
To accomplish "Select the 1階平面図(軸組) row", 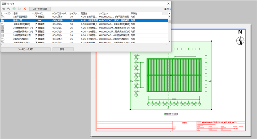I will 84,24.
